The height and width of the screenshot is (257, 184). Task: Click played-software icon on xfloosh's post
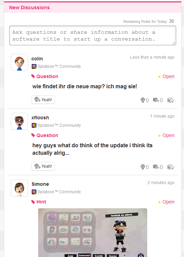[171, 167]
